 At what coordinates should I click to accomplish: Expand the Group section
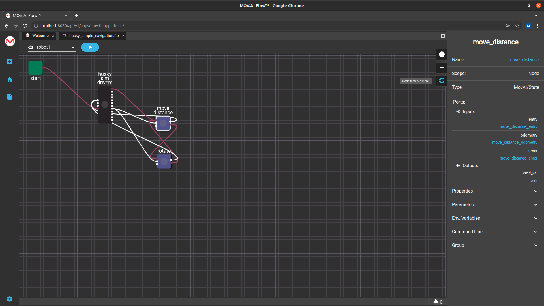coord(495,245)
